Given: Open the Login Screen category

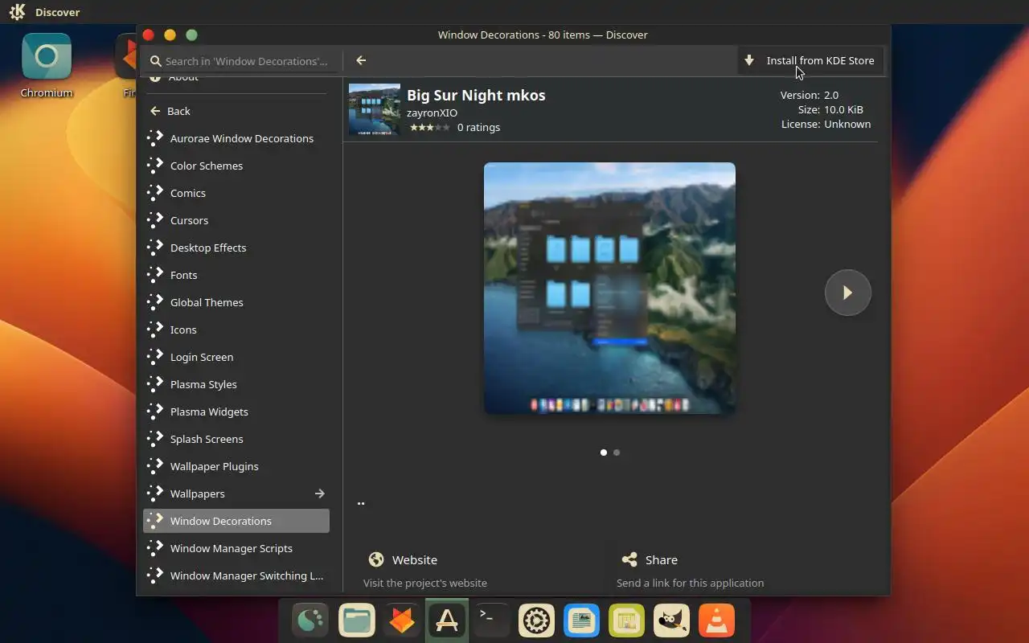Looking at the screenshot, I should coord(236,357).
